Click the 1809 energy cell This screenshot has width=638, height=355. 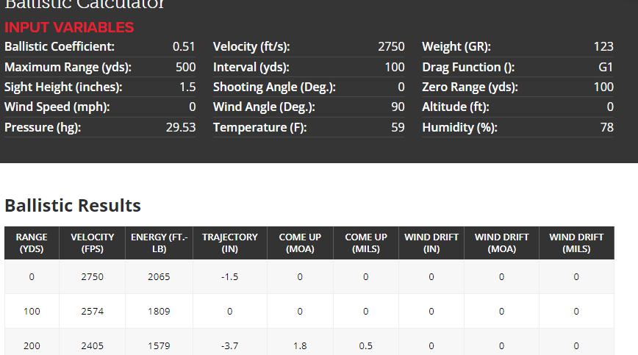tap(159, 312)
